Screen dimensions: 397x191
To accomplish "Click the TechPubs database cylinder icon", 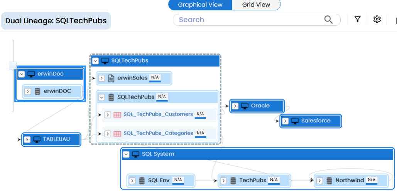I will pos(233,181).
